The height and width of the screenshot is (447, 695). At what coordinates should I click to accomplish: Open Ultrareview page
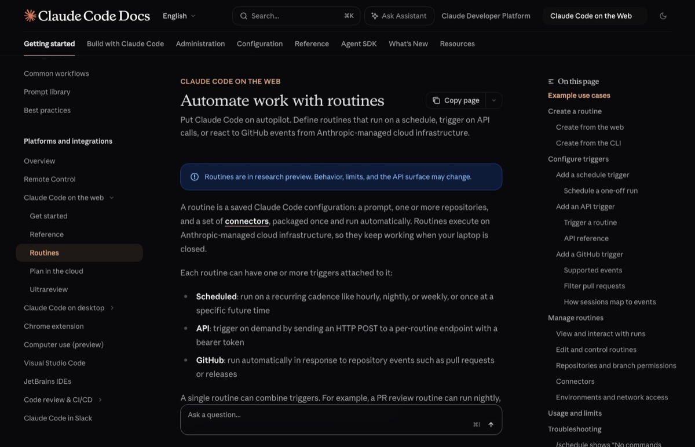[49, 290]
